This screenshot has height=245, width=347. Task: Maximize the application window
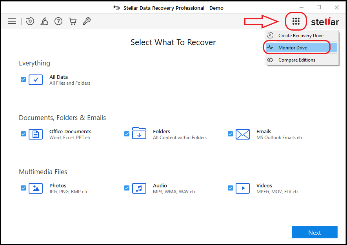[x=319, y=7]
